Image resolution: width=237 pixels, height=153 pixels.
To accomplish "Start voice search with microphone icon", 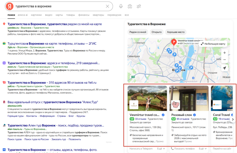I will 121,6.
